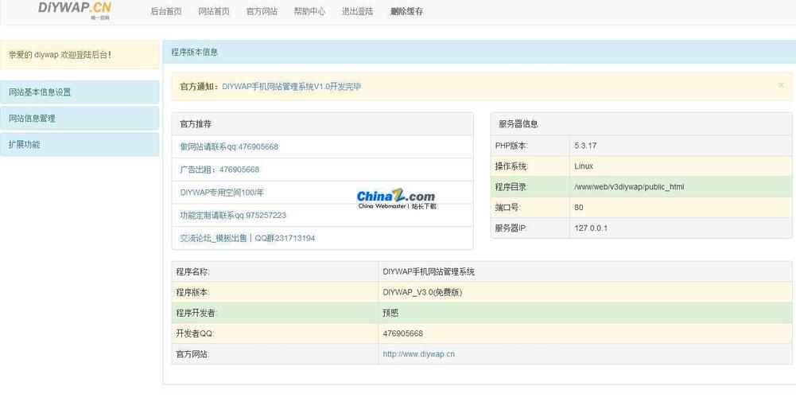This screenshot has height=398, width=796.
Task: Click the DIYWAP.CN logo
Action: [75, 9]
